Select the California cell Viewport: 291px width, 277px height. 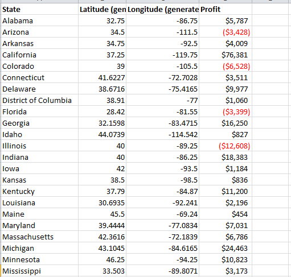(x=39, y=55)
